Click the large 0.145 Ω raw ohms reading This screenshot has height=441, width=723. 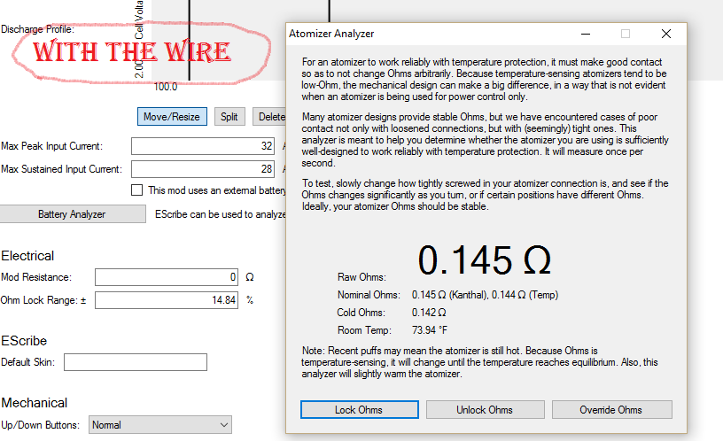(485, 260)
